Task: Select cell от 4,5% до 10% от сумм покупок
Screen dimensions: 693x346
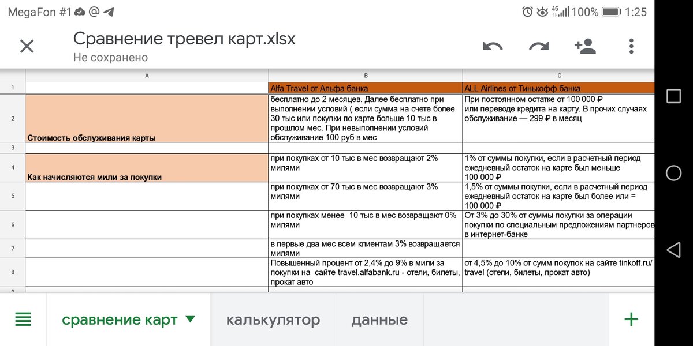Action: (x=559, y=272)
